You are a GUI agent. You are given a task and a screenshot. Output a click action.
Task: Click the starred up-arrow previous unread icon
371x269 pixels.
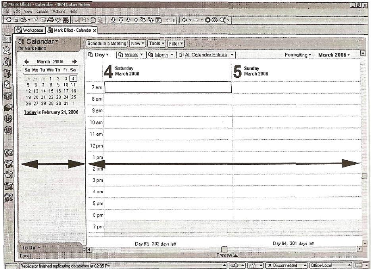pyautogui.click(x=150, y=20)
